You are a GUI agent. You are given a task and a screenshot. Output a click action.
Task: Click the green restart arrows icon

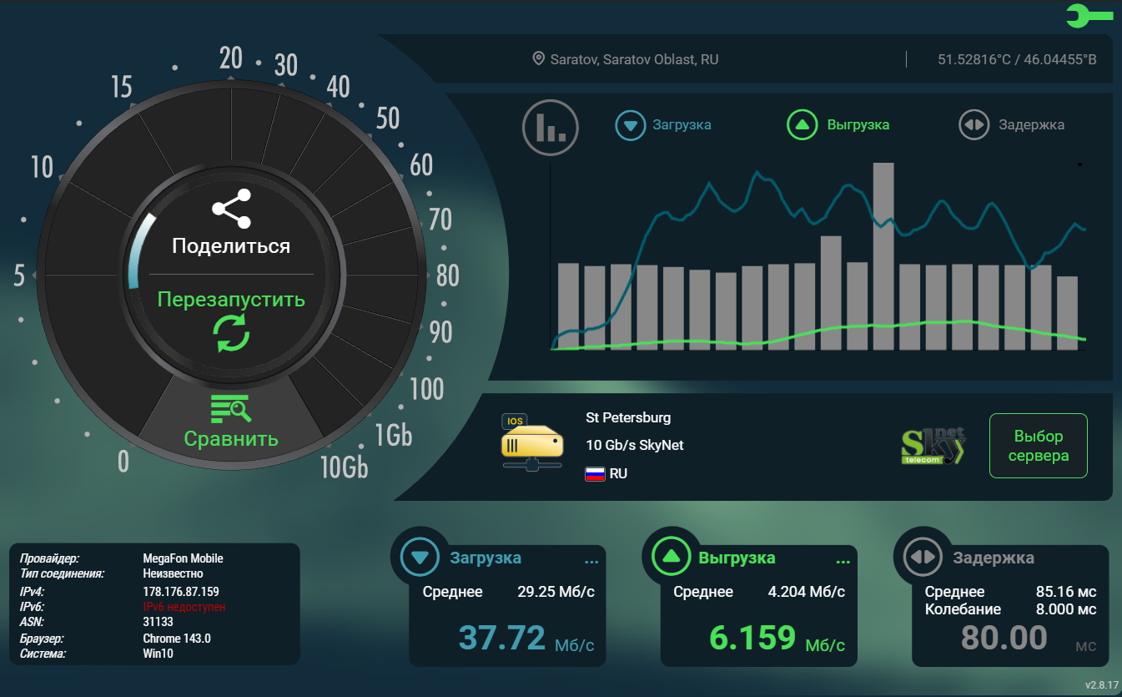(x=231, y=333)
